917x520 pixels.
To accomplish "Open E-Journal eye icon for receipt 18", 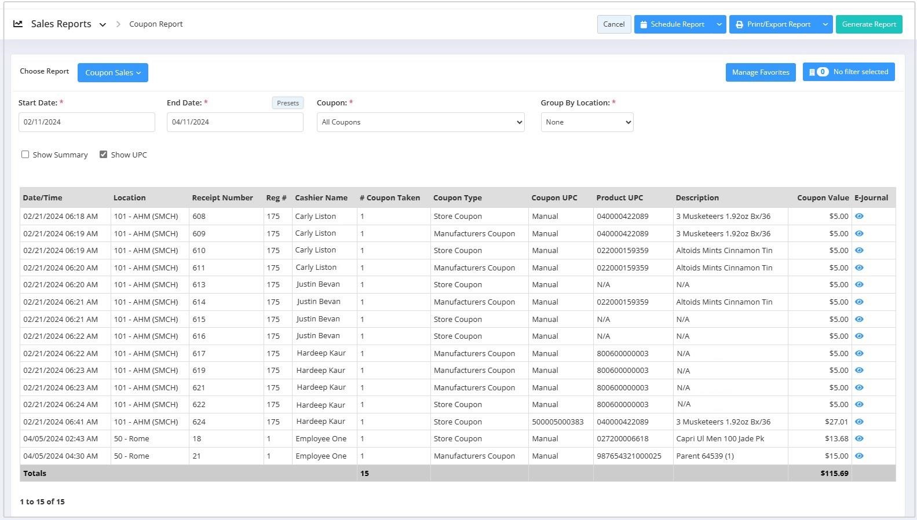I will [x=859, y=438].
